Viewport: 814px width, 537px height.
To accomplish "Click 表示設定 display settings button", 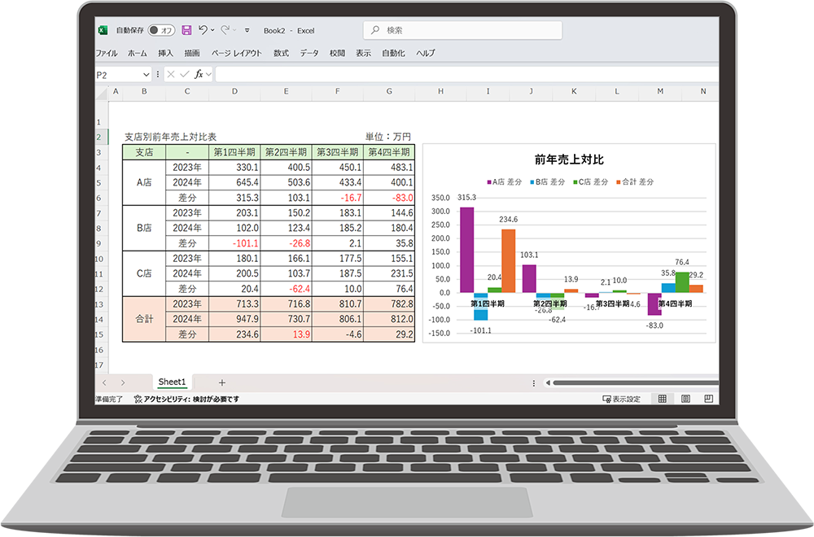I will coord(621,399).
